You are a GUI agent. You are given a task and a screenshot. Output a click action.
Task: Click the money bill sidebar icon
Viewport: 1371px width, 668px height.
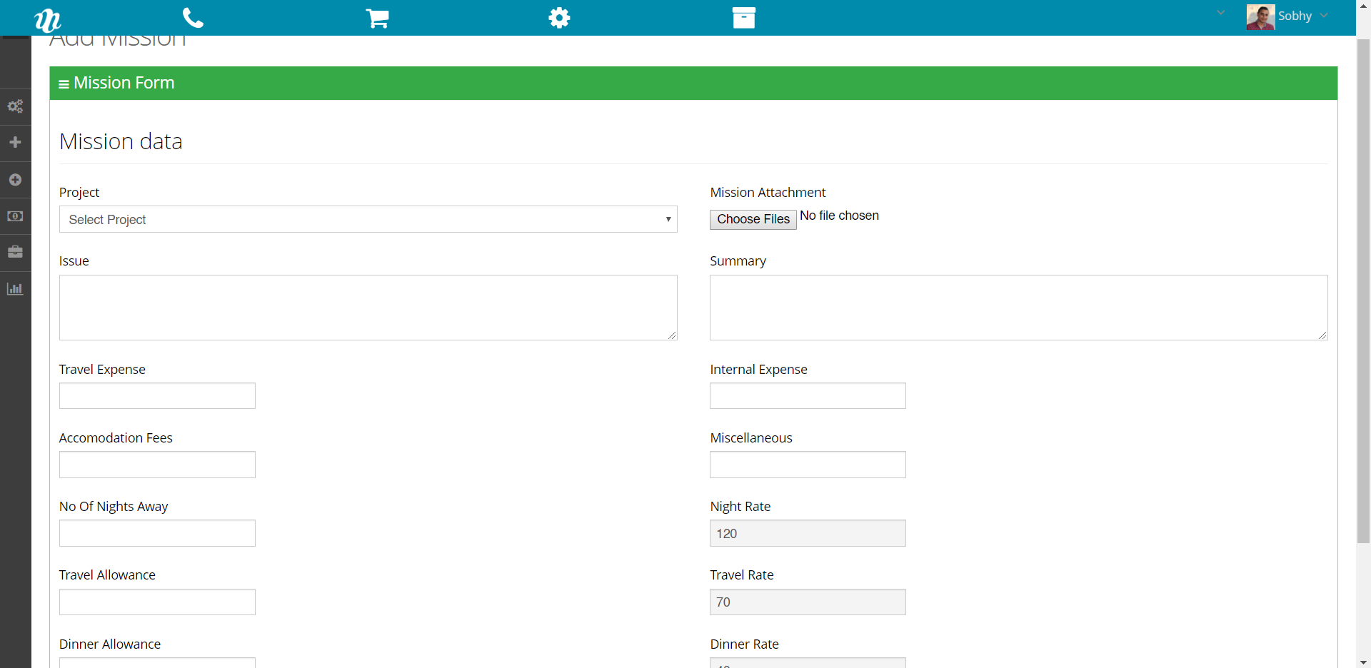point(15,216)
